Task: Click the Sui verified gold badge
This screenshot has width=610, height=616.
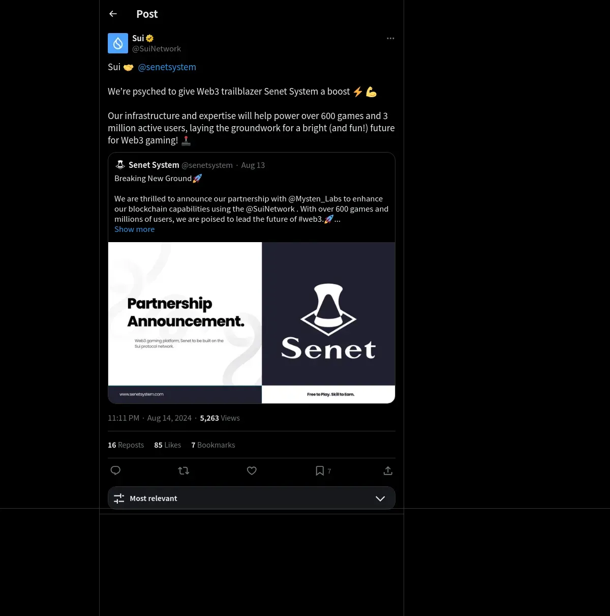Action: tap(150, 38)
